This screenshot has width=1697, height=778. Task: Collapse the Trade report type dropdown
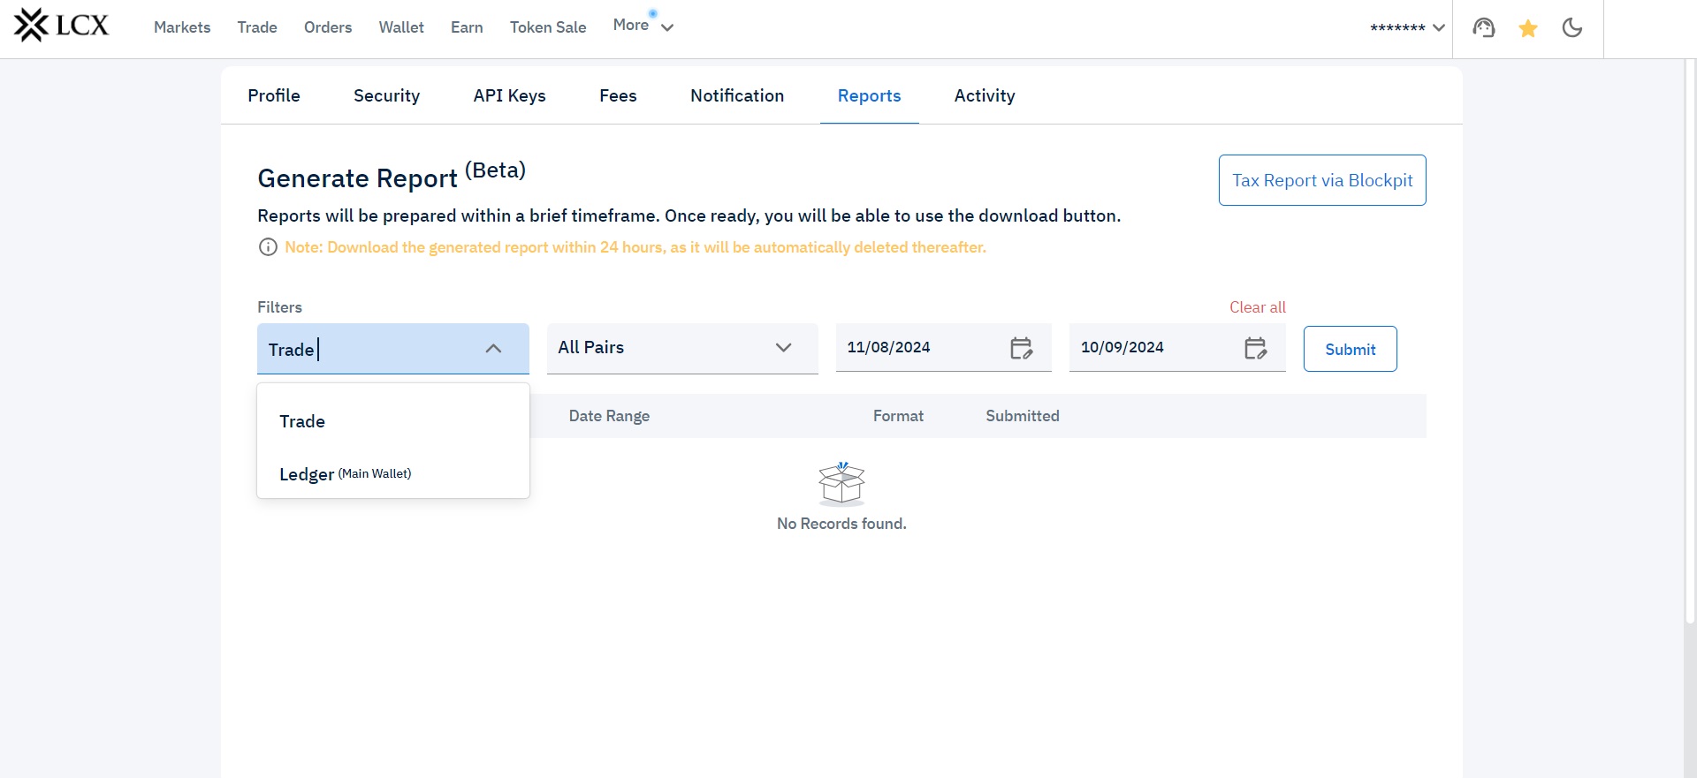493,349
